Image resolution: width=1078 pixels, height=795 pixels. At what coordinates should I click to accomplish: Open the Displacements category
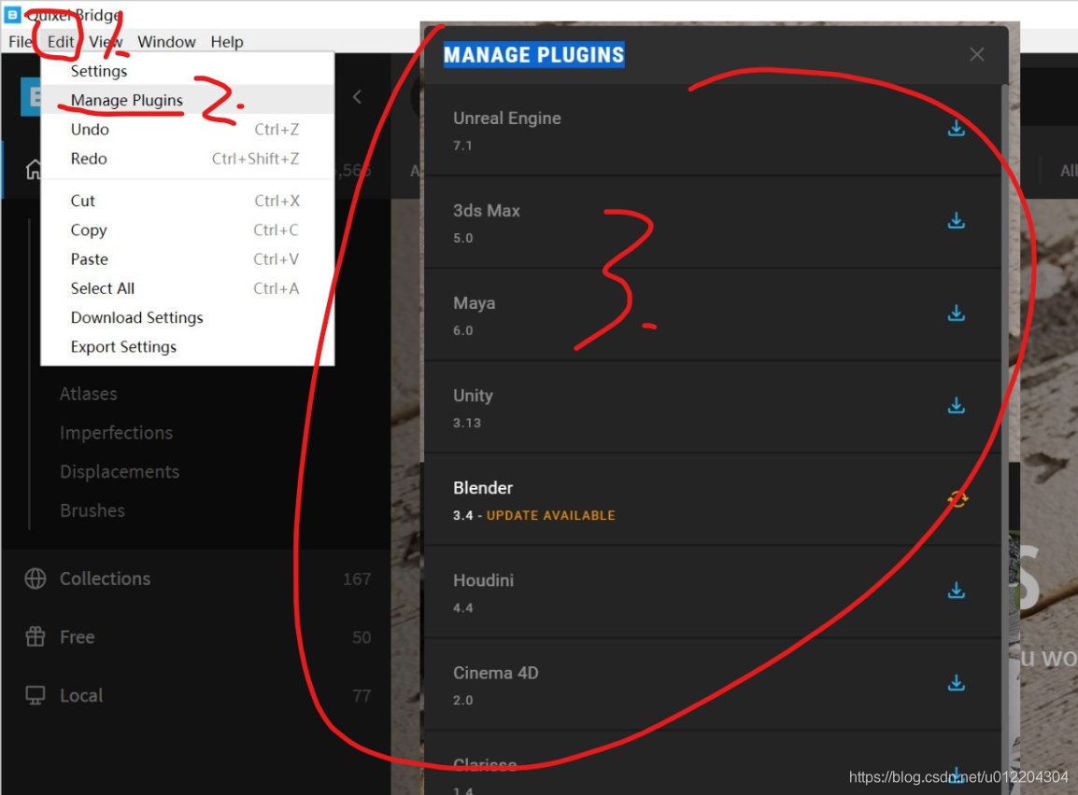(120, 471)
